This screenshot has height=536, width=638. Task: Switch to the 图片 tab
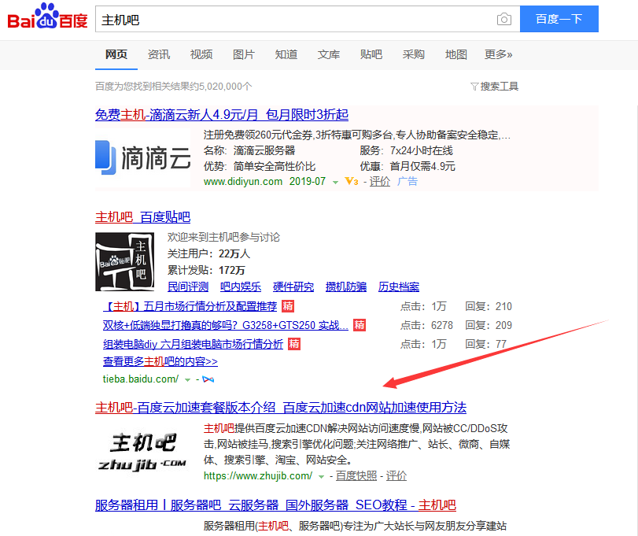[244, 54]
